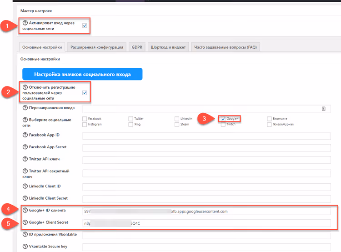Enable the Instagram network checkbox
Viewport: 341px width, 252px height.
click(85, 124)
